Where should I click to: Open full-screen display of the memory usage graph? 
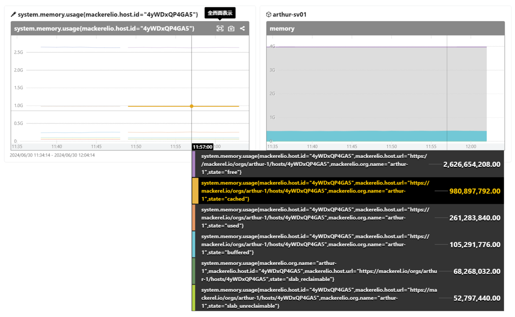[220, 28]
